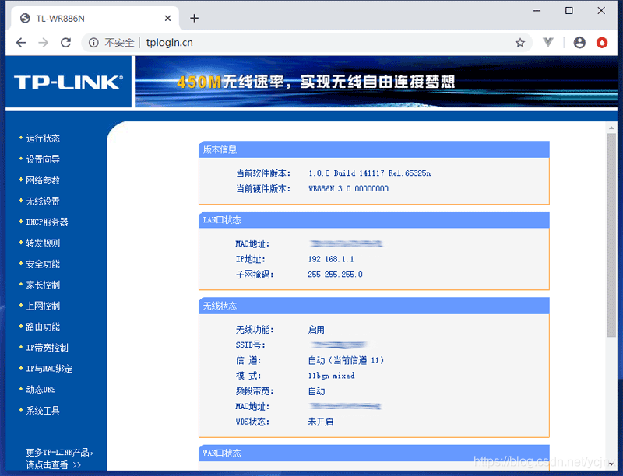
Task: Click the page scrollbar thumb
Action: [611, 235]
